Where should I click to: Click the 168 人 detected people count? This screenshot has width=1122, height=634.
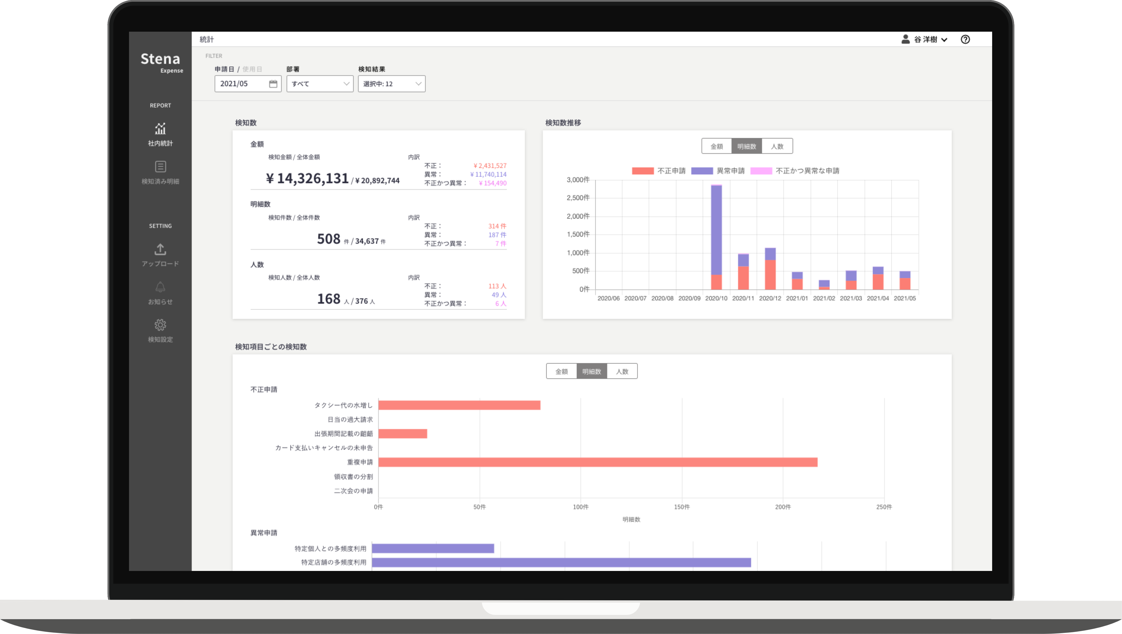coord(333,299)
